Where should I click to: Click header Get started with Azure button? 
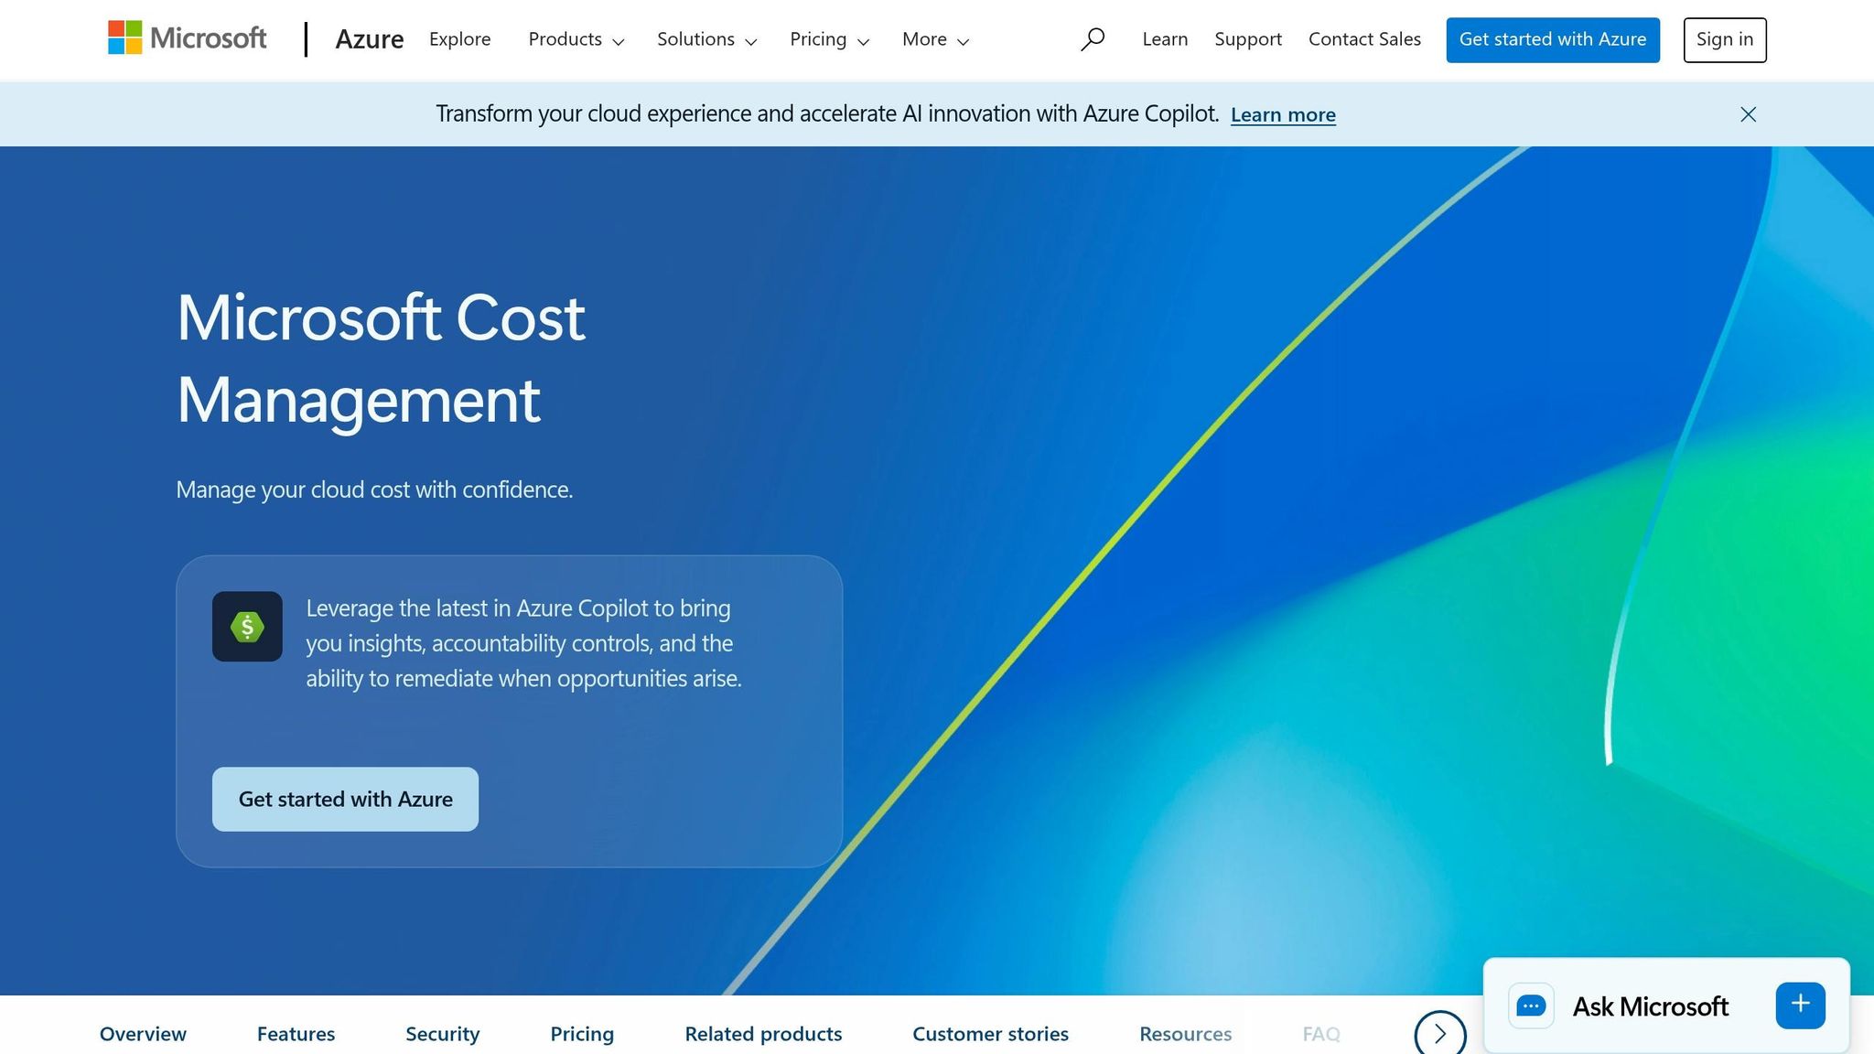click(1553, 39)
